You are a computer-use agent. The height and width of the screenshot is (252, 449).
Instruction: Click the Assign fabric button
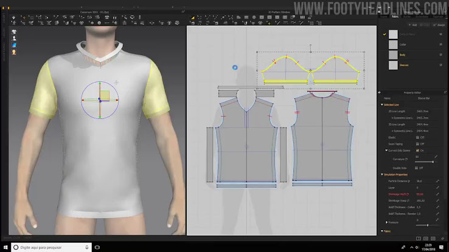click(x=439, y=25)
